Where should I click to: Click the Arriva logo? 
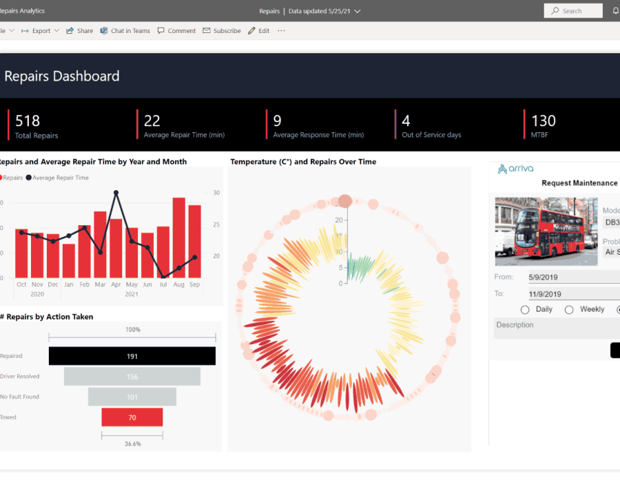tap(515, 169)
